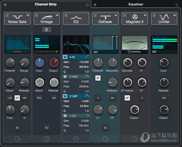The width and height of the screenshot is (182, 147).
Task: Click the DeEsser module bypass icon
Action: click(96, 15)
